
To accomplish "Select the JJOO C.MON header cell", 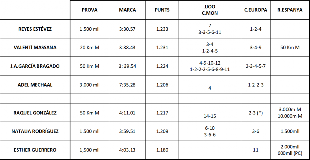I will click(210, 10).
